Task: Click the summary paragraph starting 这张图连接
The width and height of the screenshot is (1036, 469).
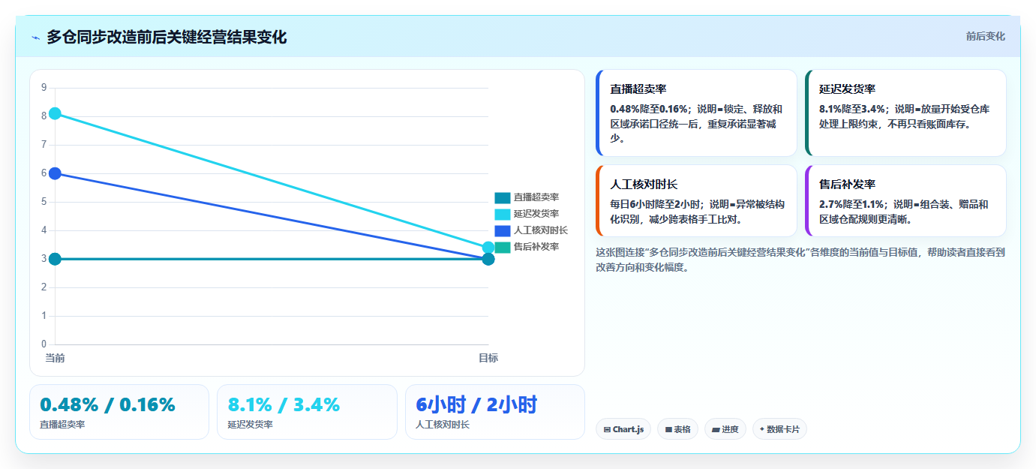Action: click(800, 260)
